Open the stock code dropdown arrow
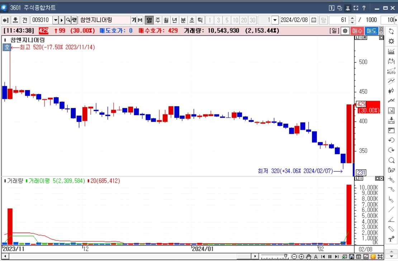This screenshot has width=398, height=261. click(x=55, y=20)
